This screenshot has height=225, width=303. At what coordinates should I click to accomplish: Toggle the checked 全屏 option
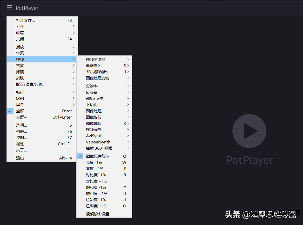pyautogui.click(x=42, y=111)
